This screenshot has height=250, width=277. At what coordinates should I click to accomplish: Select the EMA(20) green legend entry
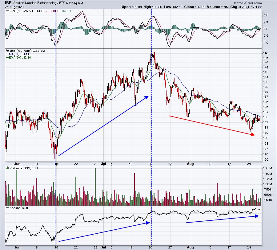coord(18,57)
